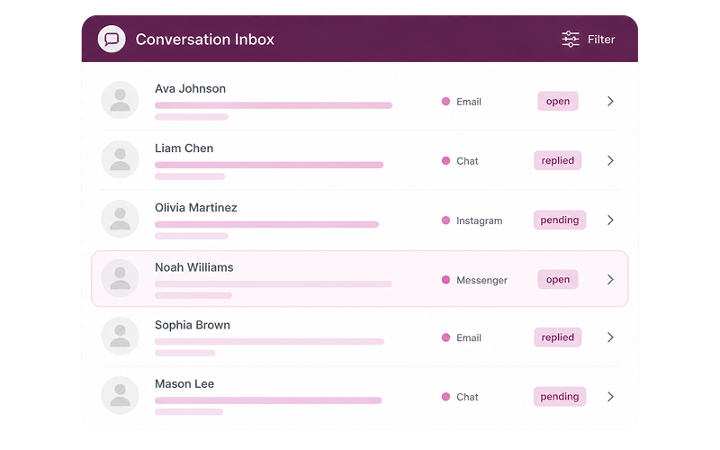The image size is (720, 450).
Task: Click the Email label in Sophia Brown's row
Action: tap(469, 338)
